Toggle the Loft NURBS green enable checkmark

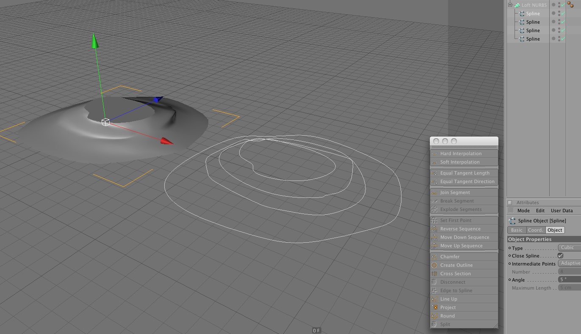(x=563, y=5)
